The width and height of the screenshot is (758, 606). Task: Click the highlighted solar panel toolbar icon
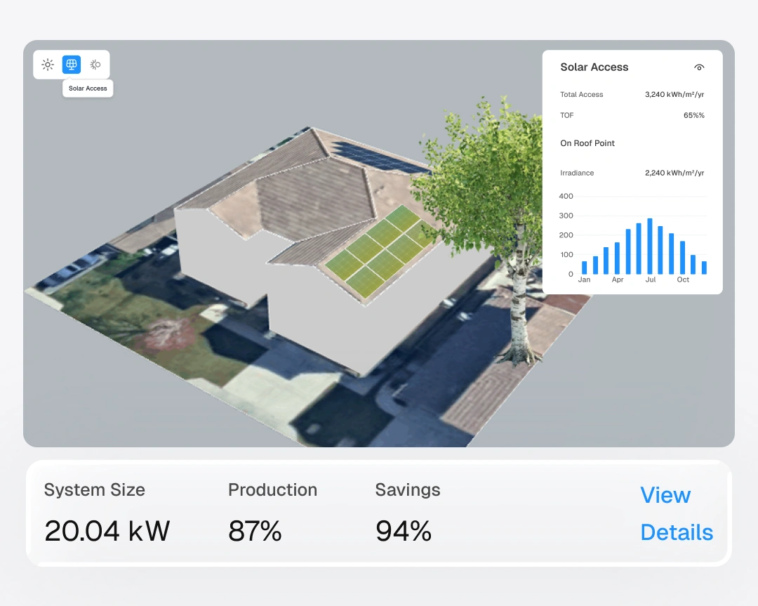(x=71, y=65)
